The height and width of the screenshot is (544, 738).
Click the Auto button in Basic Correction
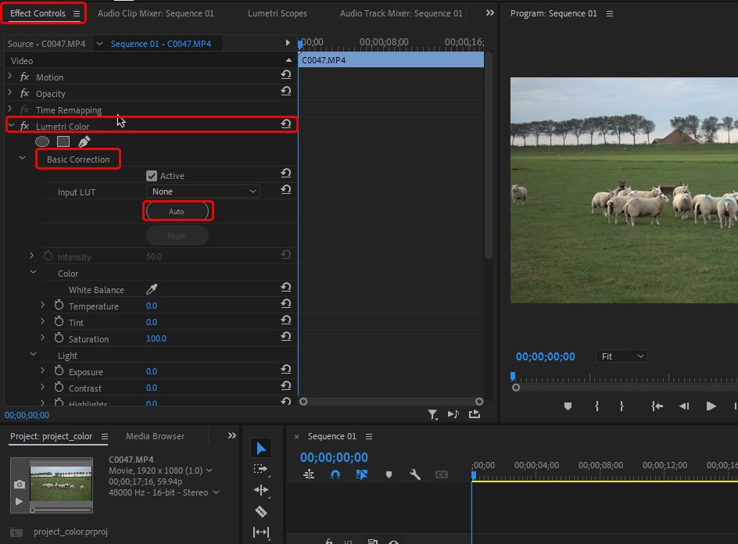coord(177,211)
